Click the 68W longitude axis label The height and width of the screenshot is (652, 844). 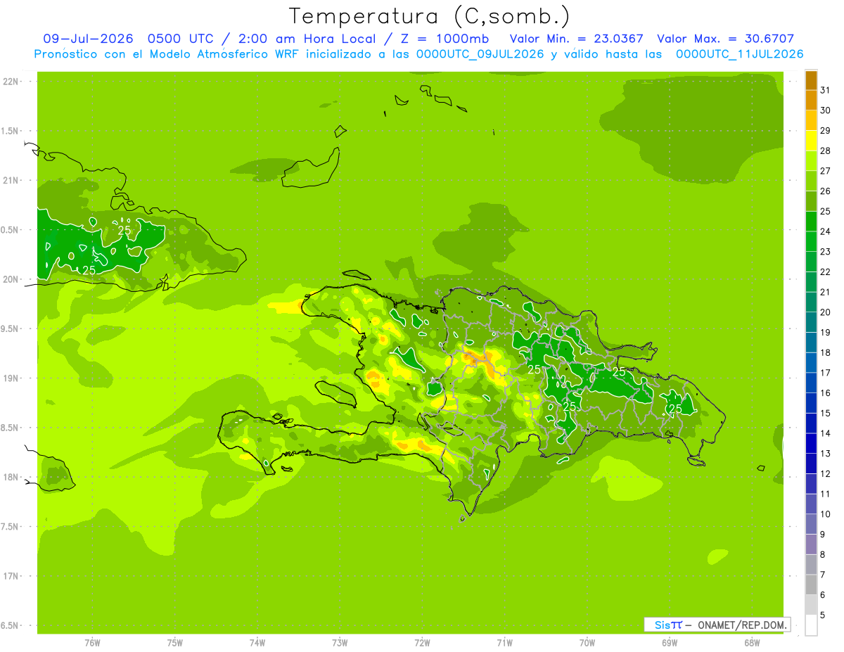[x=751, y=643]
